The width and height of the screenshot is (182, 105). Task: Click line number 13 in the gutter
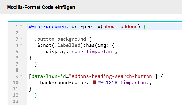pos(16,101)
